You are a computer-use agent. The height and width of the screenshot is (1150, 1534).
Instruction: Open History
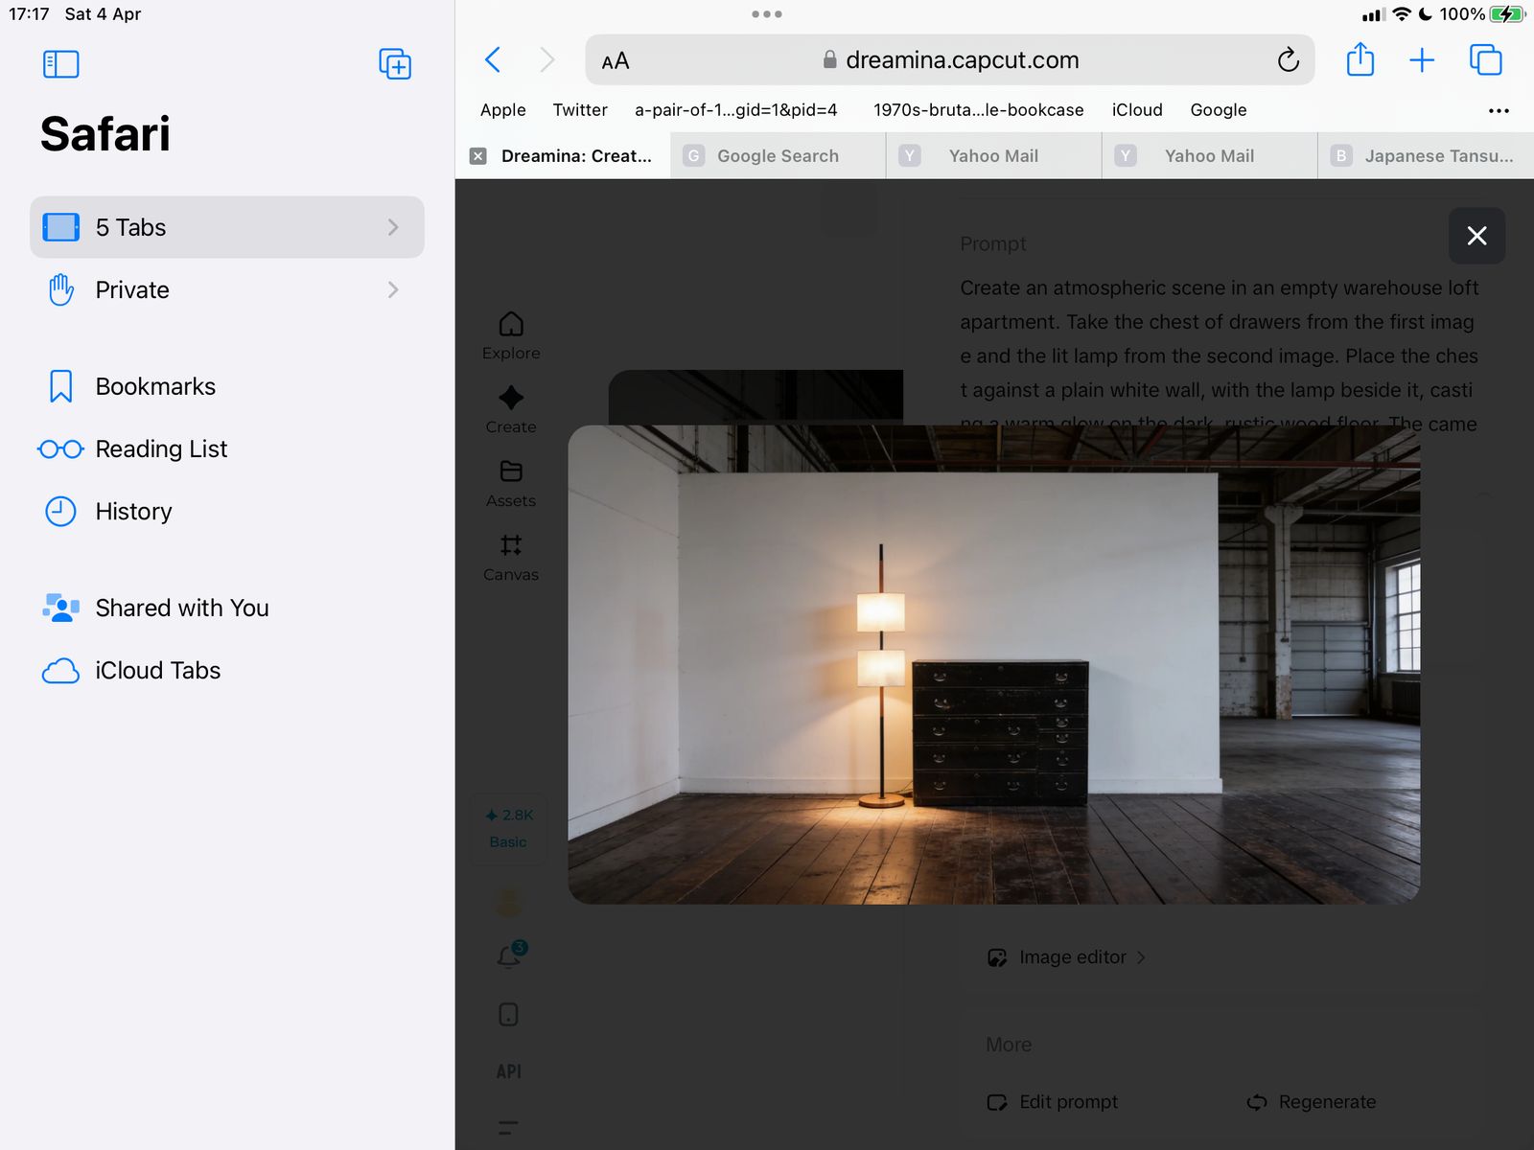(227, 511)
